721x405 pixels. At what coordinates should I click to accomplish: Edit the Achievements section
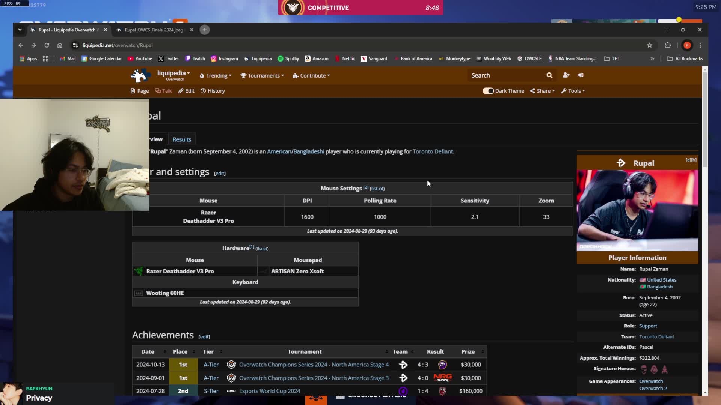(x=204, y=337)
